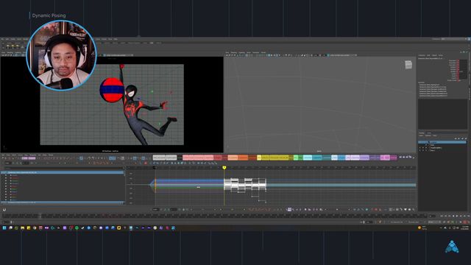Go to start of playback range
This screenshot has width=471, height=265.
click(x=442, y=216)
